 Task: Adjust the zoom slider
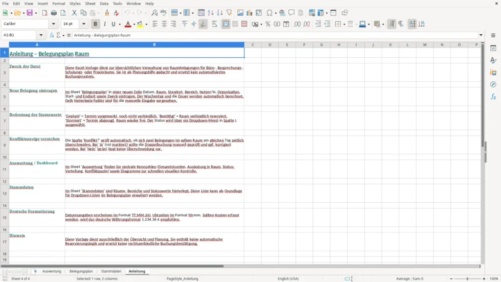point(467,279)
